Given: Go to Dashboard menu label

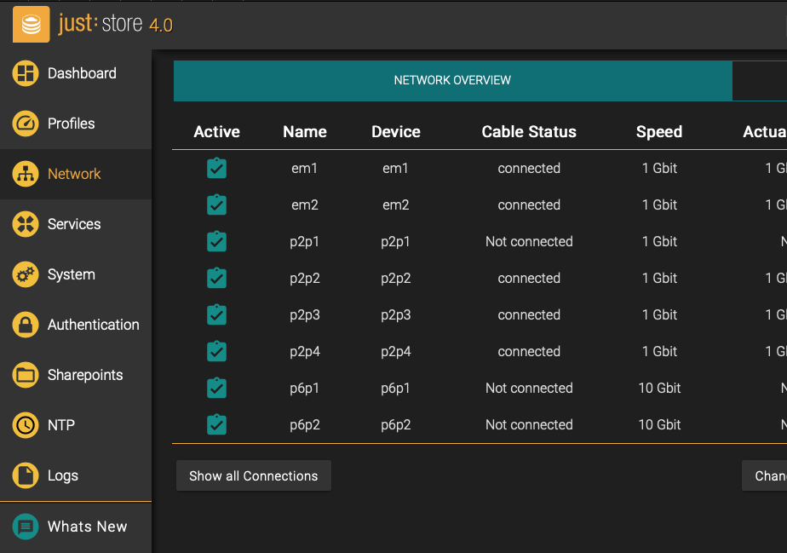Looking at the screenshot, I should 82,73.
